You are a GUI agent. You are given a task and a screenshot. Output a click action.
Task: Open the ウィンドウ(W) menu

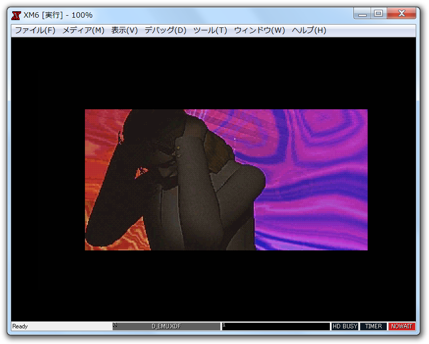(x=259, y=30)
